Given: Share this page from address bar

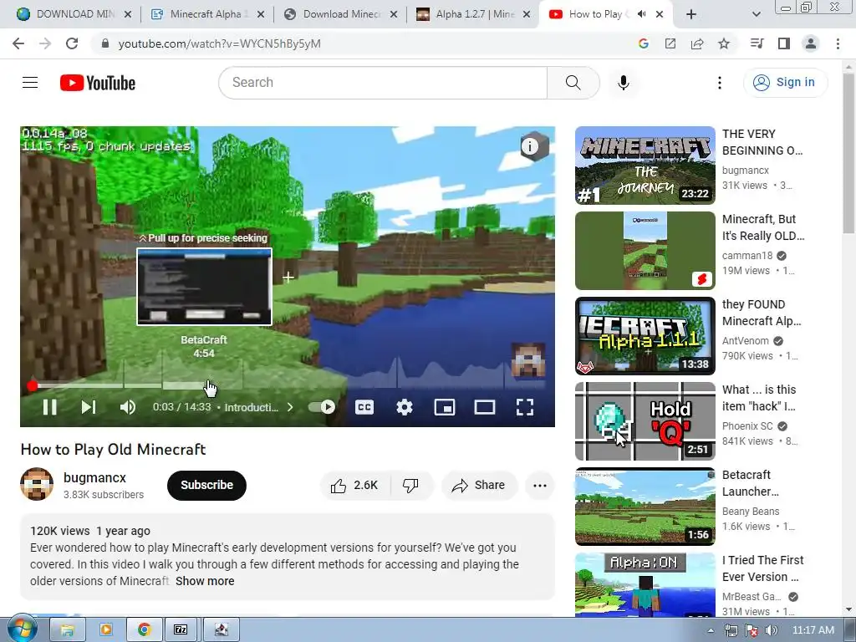Looking at the screenshot, I should [697, 43].
